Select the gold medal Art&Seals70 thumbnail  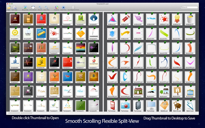(177, 19)
